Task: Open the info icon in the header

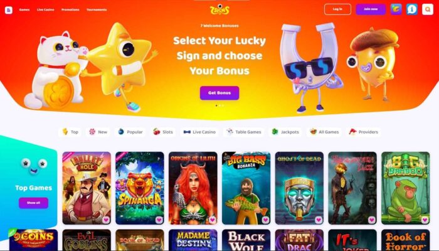Action: click(x=412, y=9)
